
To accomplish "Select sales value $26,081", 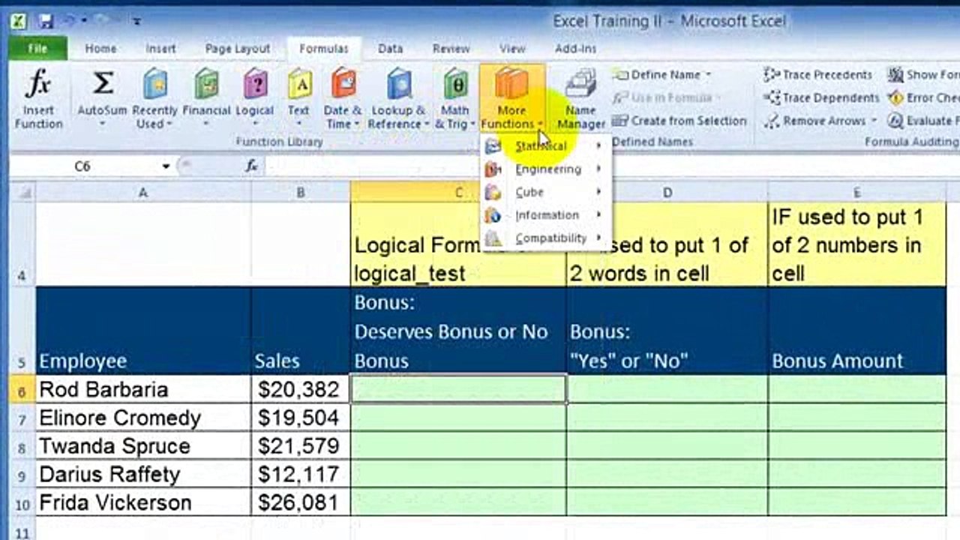I will [301, 502].
